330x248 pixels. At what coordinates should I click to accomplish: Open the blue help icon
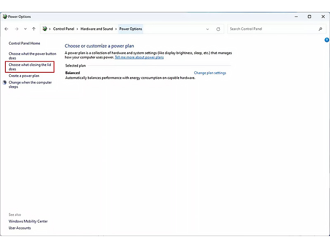click(327, 40)
